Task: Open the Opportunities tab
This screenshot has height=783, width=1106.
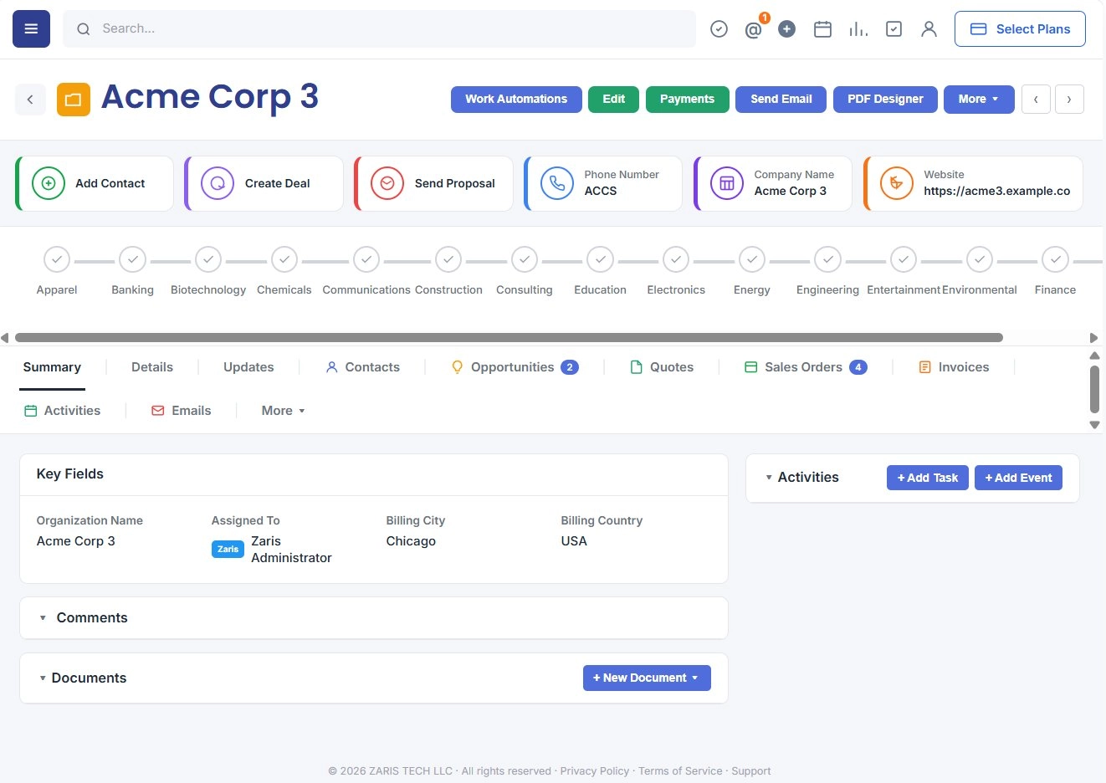Action: coord(515,367)
